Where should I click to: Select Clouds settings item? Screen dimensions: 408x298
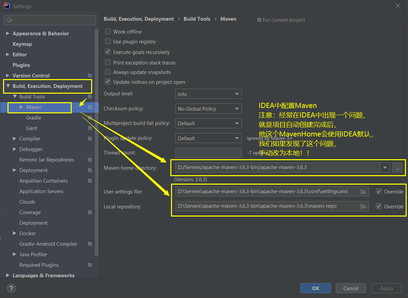click(27, 202)
